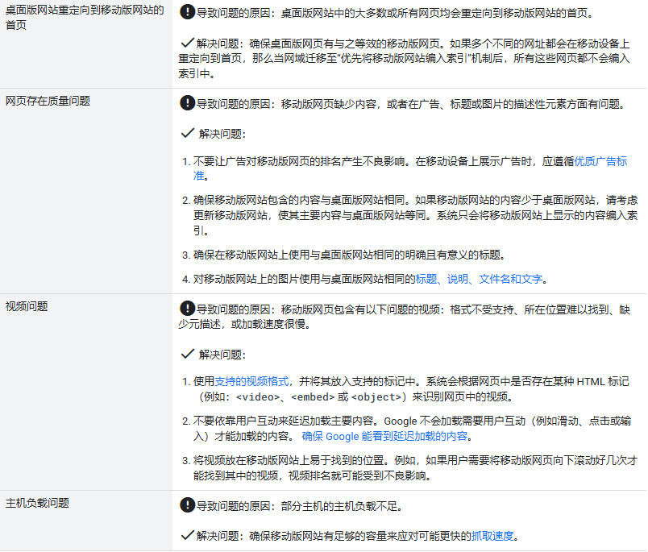The width and height of the screenshot is (648, 552).
Task: Click the error icon in the desktop redirect row
Action: [188, 12]
